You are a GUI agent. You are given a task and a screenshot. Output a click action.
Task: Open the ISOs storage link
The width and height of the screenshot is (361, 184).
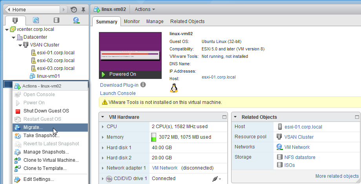point(290,165)
